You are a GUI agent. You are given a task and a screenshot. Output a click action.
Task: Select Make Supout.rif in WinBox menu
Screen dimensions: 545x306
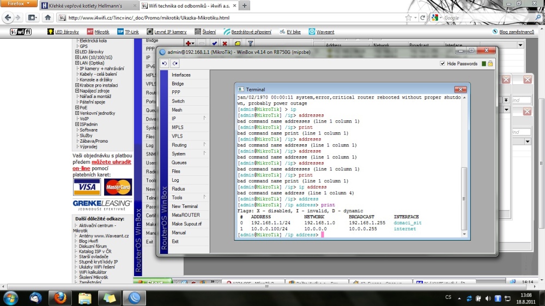click(186, 224)
